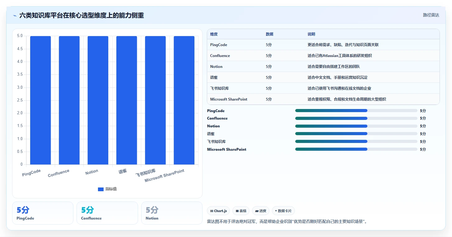Click the 5.0 value on the chart y-axis
Image resolution: width=452 pixels, height=237 pixels.
[x=20, y=36]
